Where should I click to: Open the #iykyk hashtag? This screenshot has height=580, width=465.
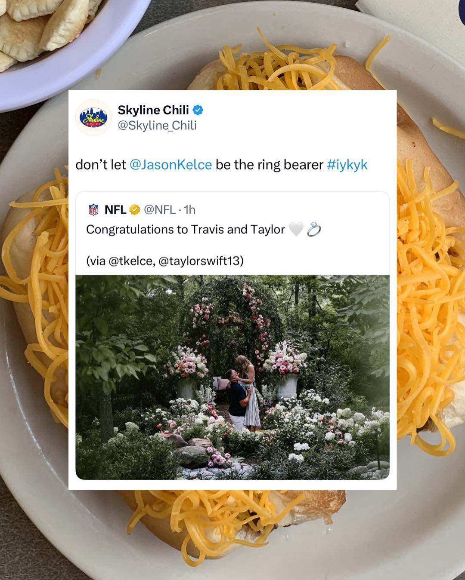tap(347, 165)
